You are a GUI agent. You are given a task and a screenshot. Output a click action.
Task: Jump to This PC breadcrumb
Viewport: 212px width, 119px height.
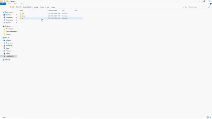(18, 7)
